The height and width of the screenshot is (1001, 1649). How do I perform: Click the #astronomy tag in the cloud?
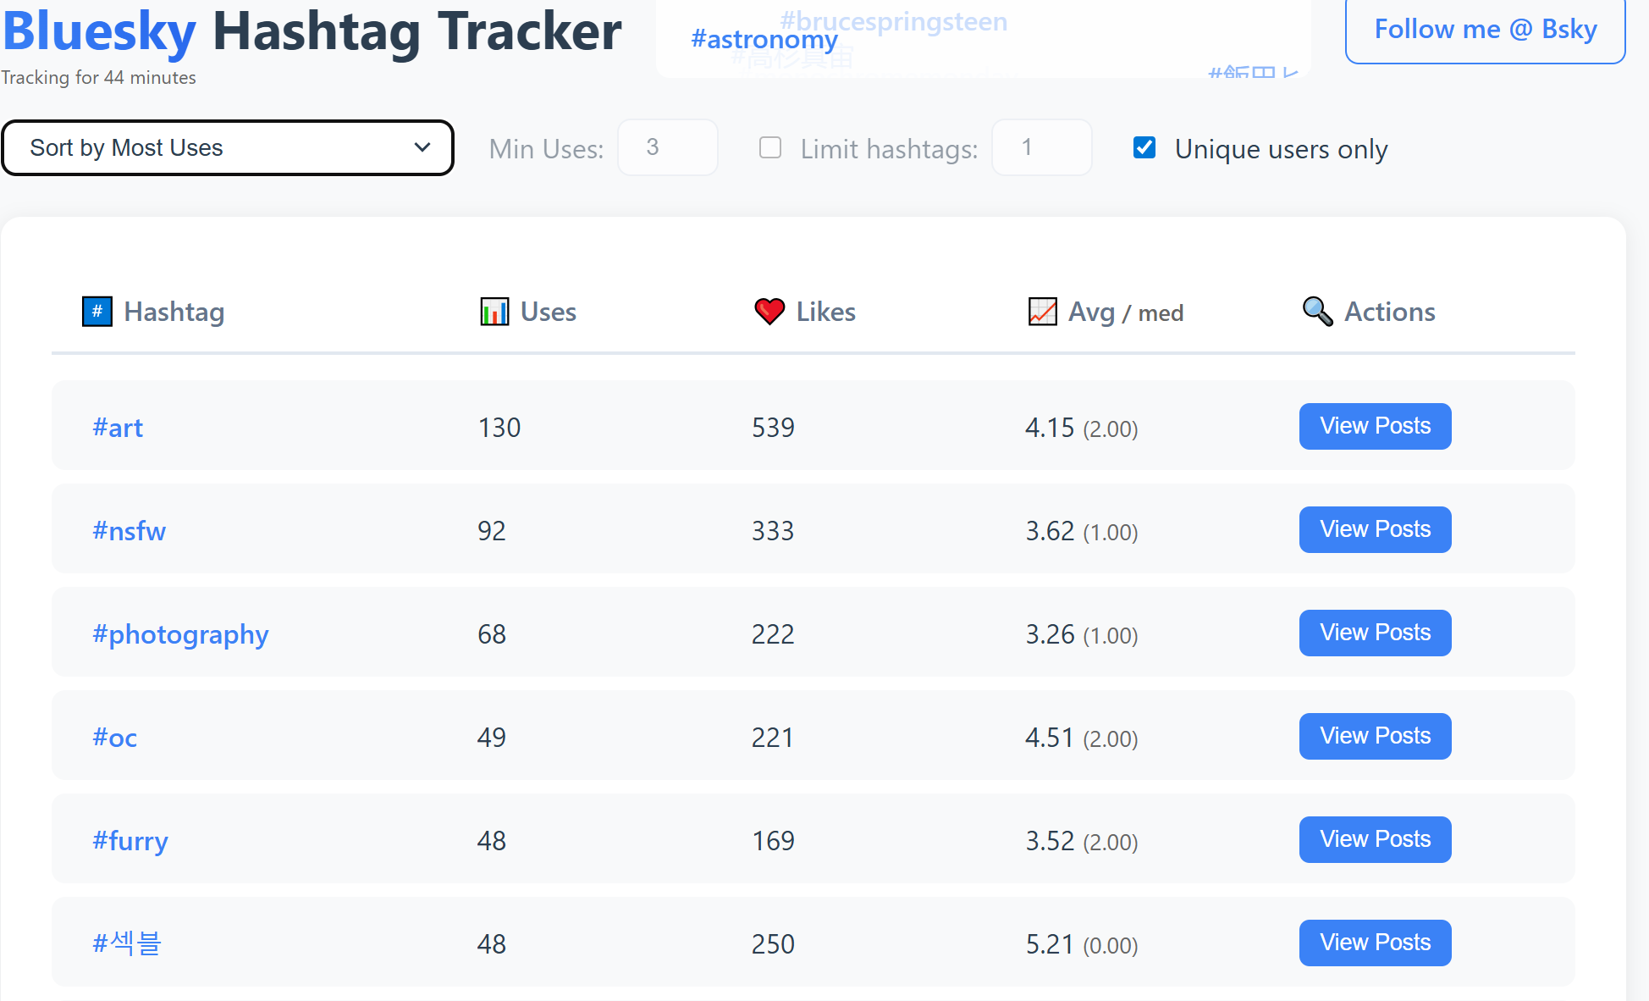[764, 39]
